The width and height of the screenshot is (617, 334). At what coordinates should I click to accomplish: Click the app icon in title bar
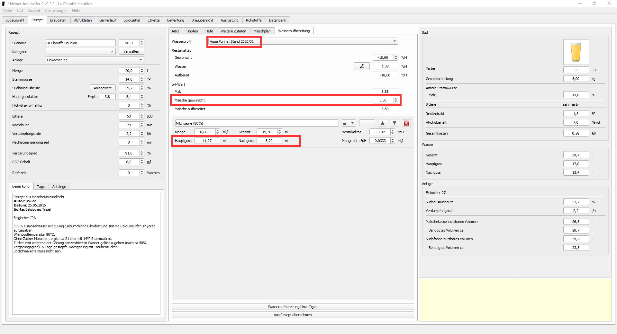pos(4,4)
